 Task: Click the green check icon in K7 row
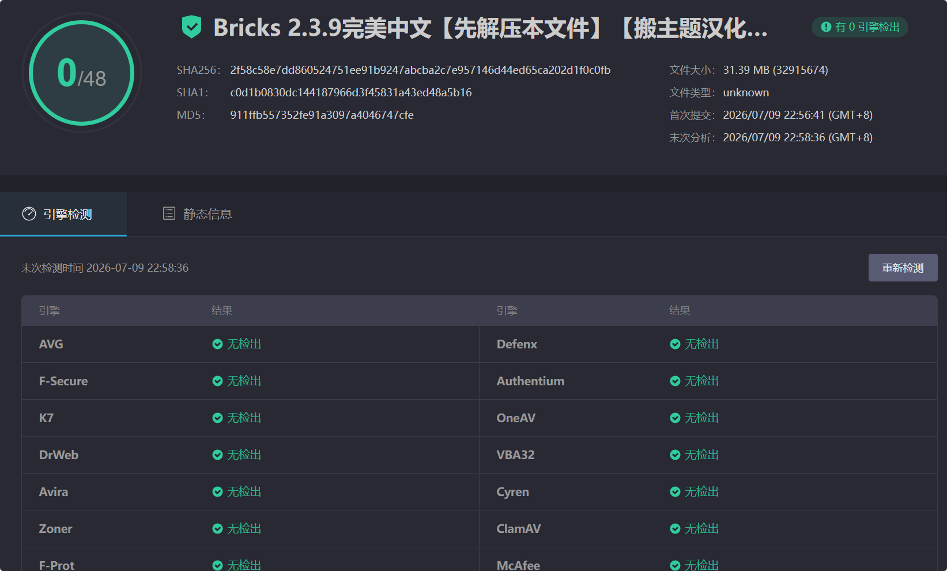(217, 418)
